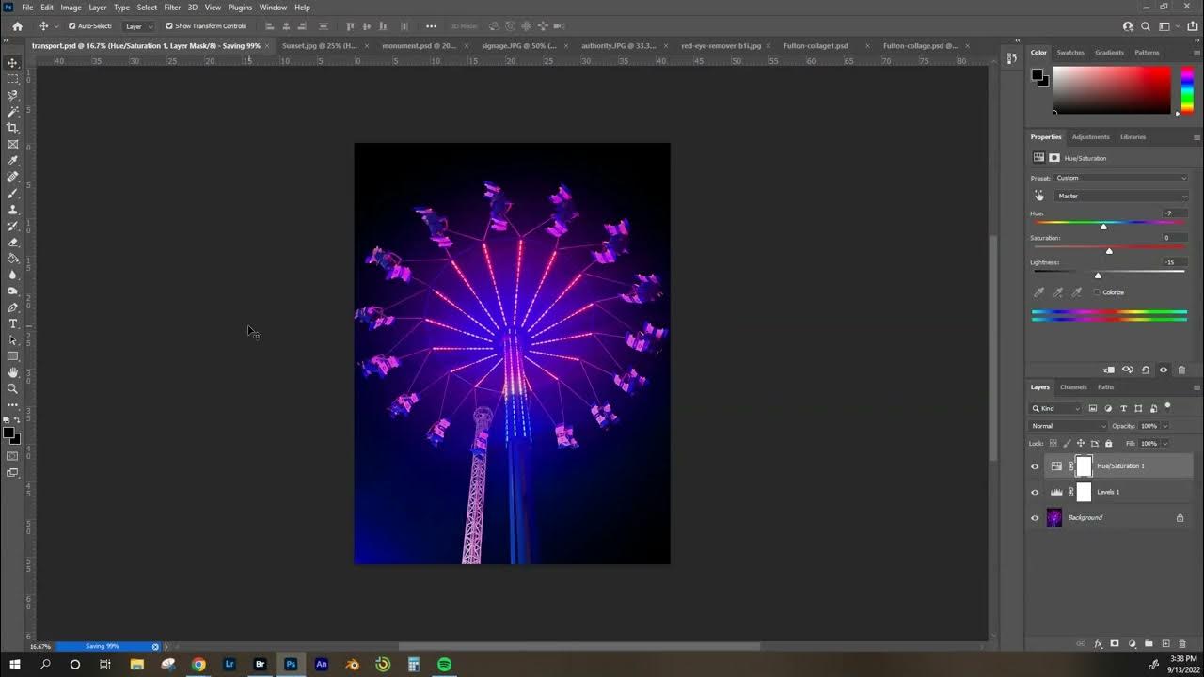Switch to the Adjustments tab
The width and height of the screenshot is (1204, 677).
[x=1090, y=137]
